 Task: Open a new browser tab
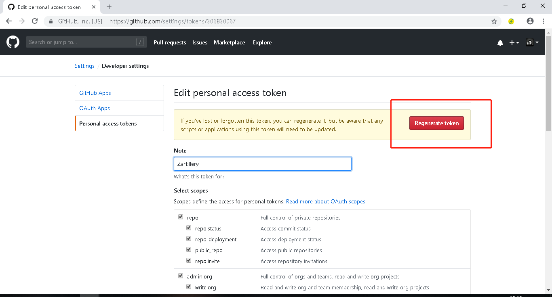pyautogui.click(x=109, y=7)
